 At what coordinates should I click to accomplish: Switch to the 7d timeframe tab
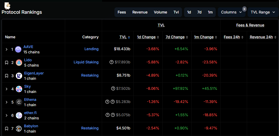click(x=199, y=12)
